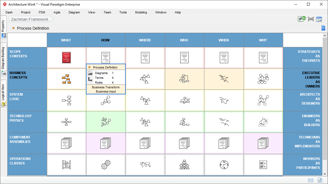
Task: Toggle the Logical View panel
Action: tap(3, 92)
